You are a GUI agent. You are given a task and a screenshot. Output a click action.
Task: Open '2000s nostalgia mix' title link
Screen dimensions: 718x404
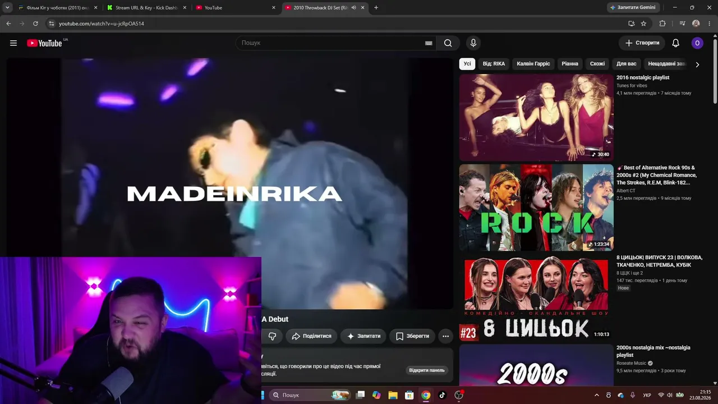click(653, 351)
